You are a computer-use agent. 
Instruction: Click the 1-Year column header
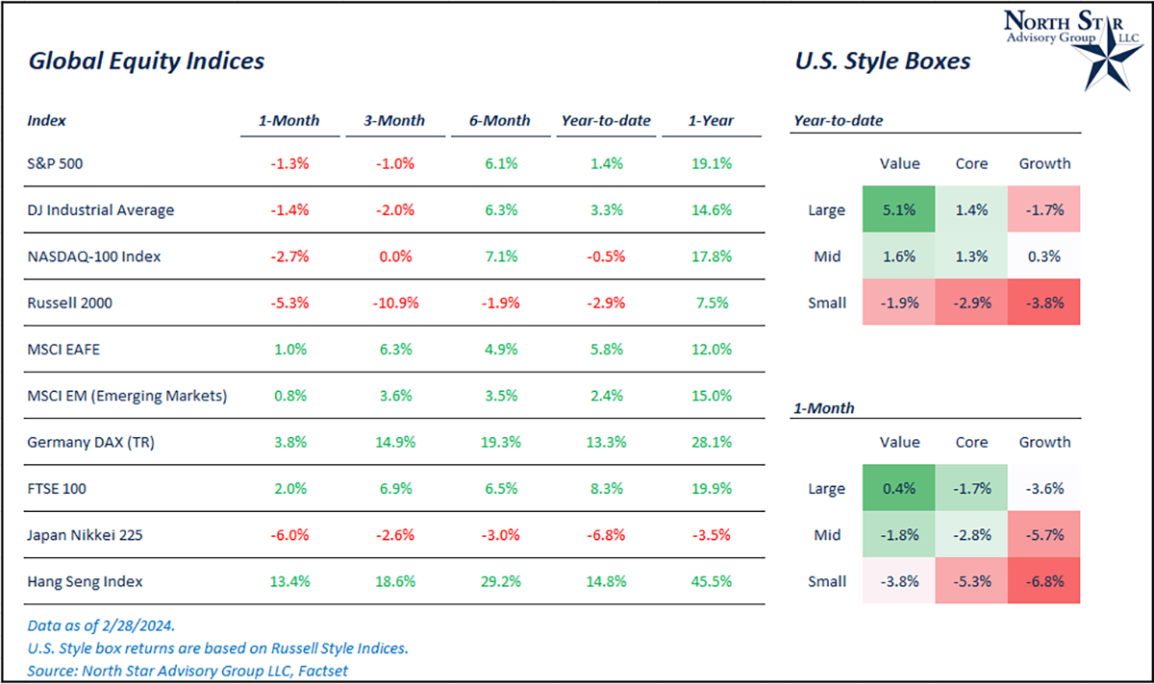click(x=711, y=121)
